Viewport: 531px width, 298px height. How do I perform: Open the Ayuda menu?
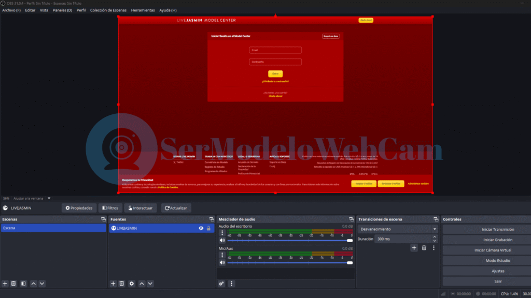click(x=167, y=10)
